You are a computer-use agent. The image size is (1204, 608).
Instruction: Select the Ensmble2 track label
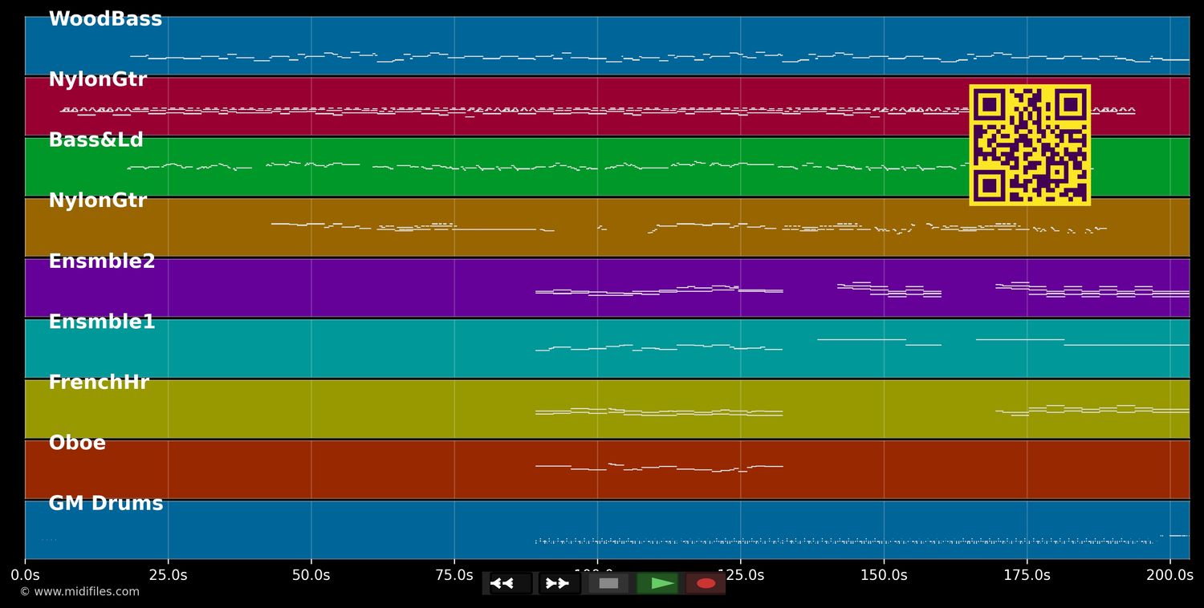coord(102,261)
